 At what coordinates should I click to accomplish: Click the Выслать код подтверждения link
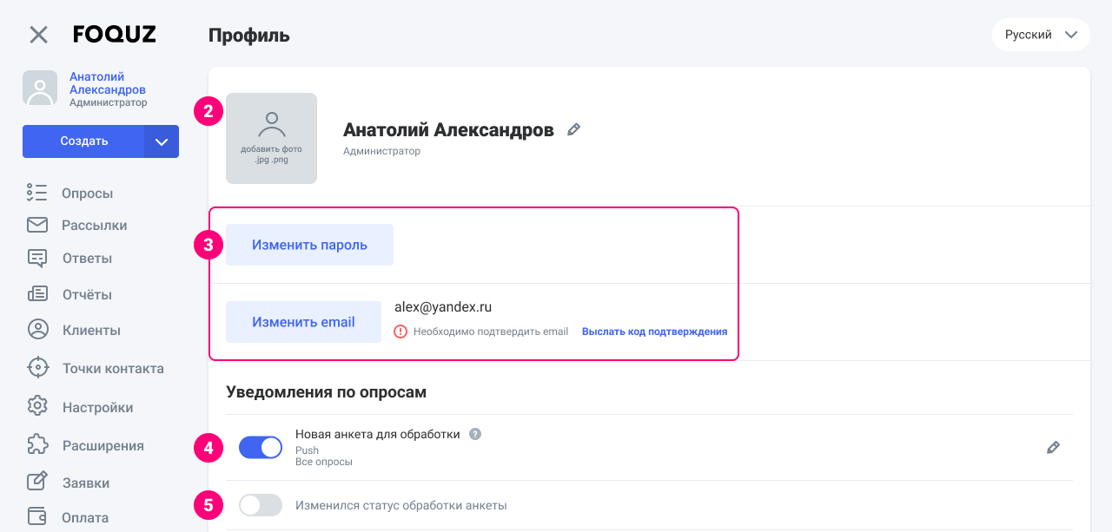click(654, 332)
